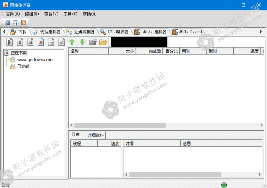Open the 文件(F) menu
The height and width of the screenshot is (188, 267).
pos(13,14)
